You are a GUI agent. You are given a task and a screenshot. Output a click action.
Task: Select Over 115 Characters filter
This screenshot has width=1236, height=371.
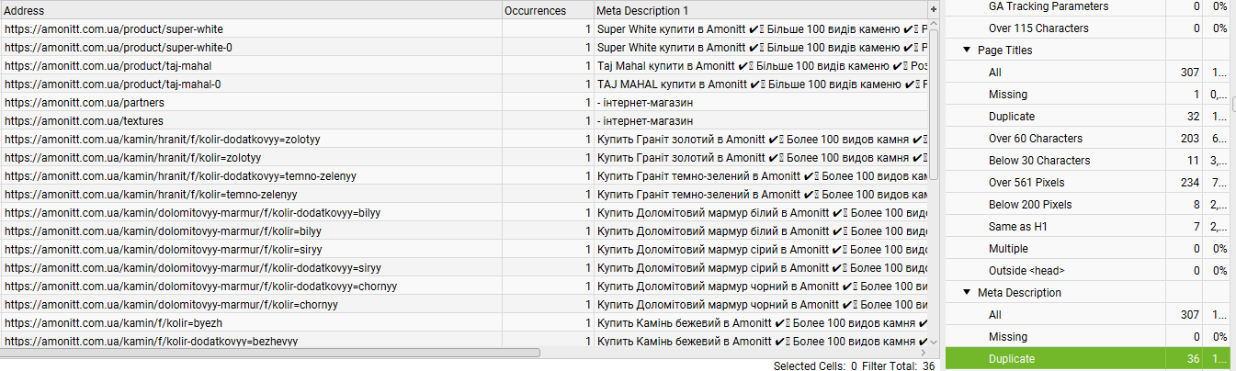tap(1038, 28)
